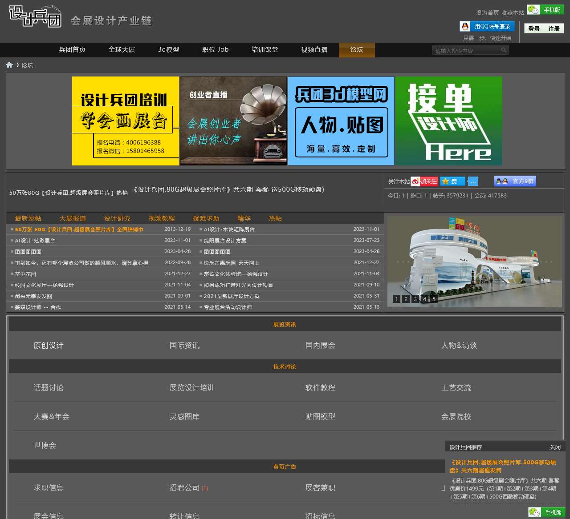Close the 设计兵团推荐 popup via 关闭
The width and height of the screenshot is (570, 519).
[554, 447]
